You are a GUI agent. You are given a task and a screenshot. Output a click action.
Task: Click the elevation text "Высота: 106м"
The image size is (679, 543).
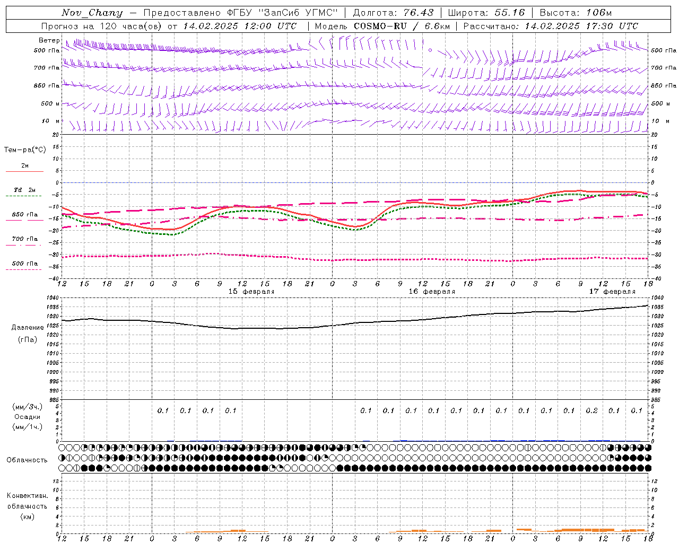coord(576,13)
